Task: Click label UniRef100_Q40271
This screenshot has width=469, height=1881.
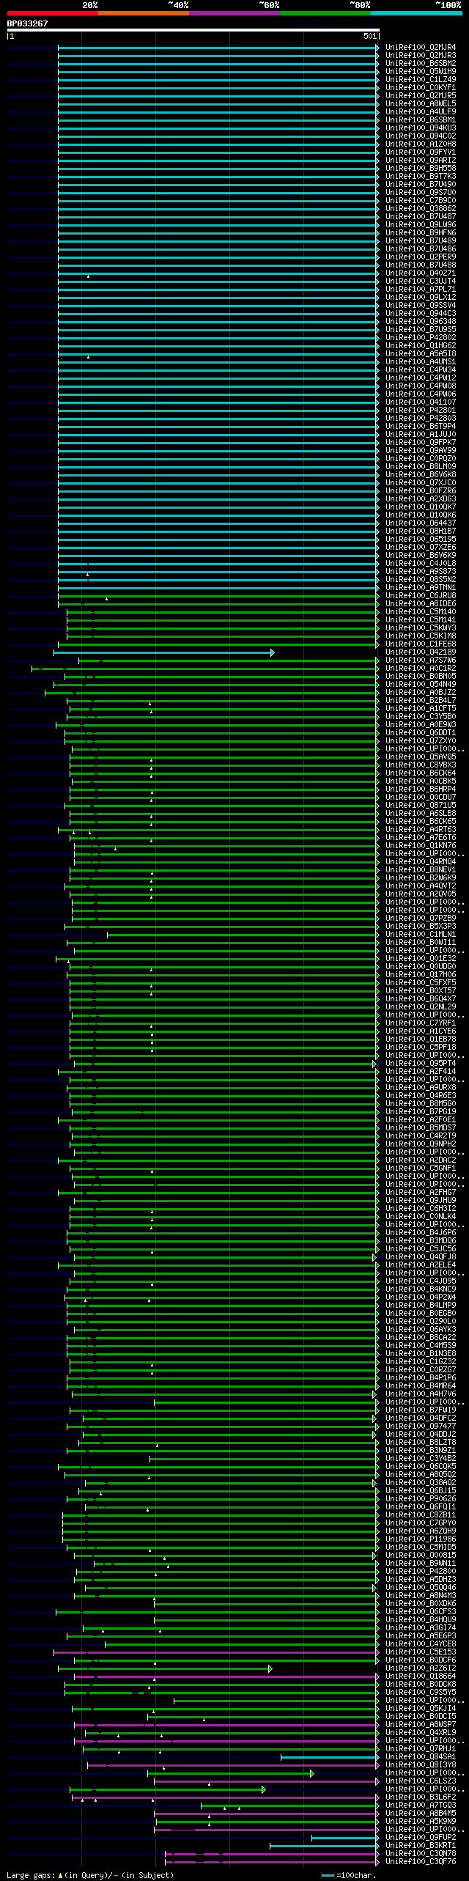Action: point(421,273)
